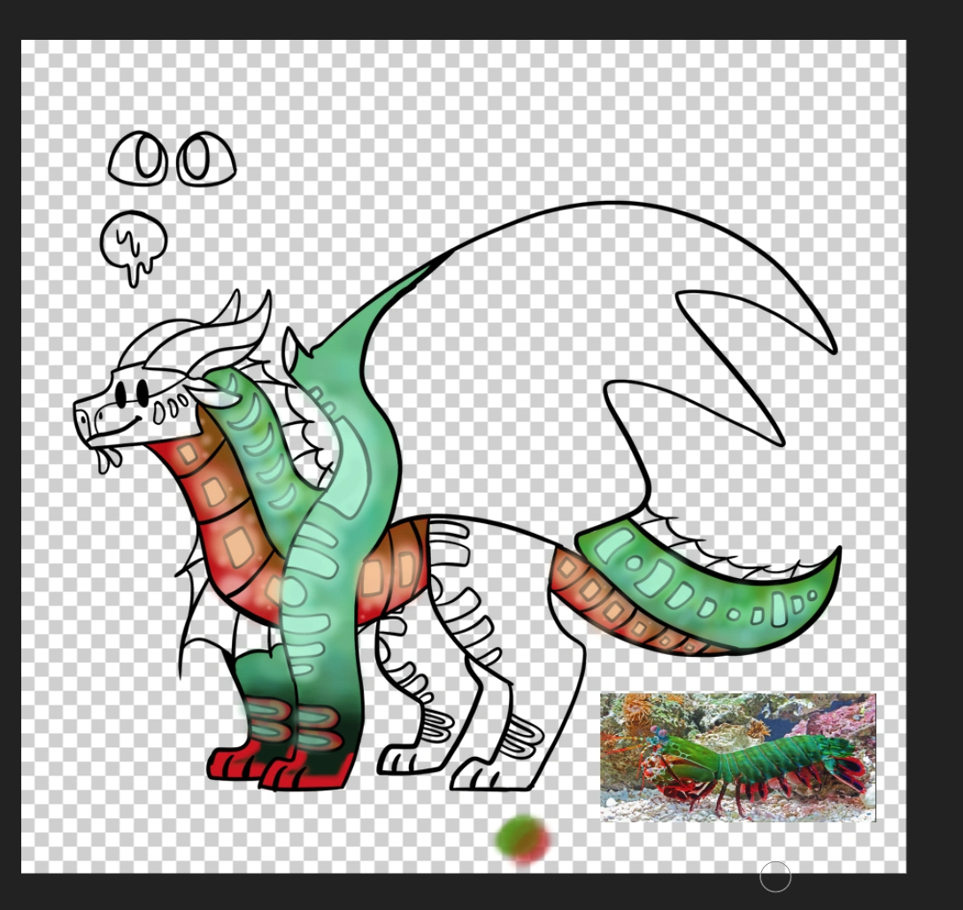Click the mantis shrimp reference photo
This screenshot has width=963, height=910.
click(x=739, y=757)
